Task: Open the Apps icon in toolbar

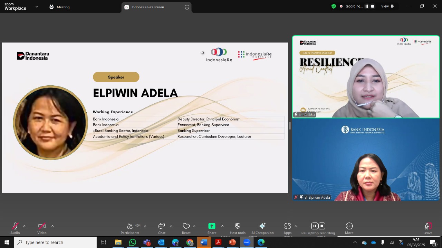Action: pos(288,226)
